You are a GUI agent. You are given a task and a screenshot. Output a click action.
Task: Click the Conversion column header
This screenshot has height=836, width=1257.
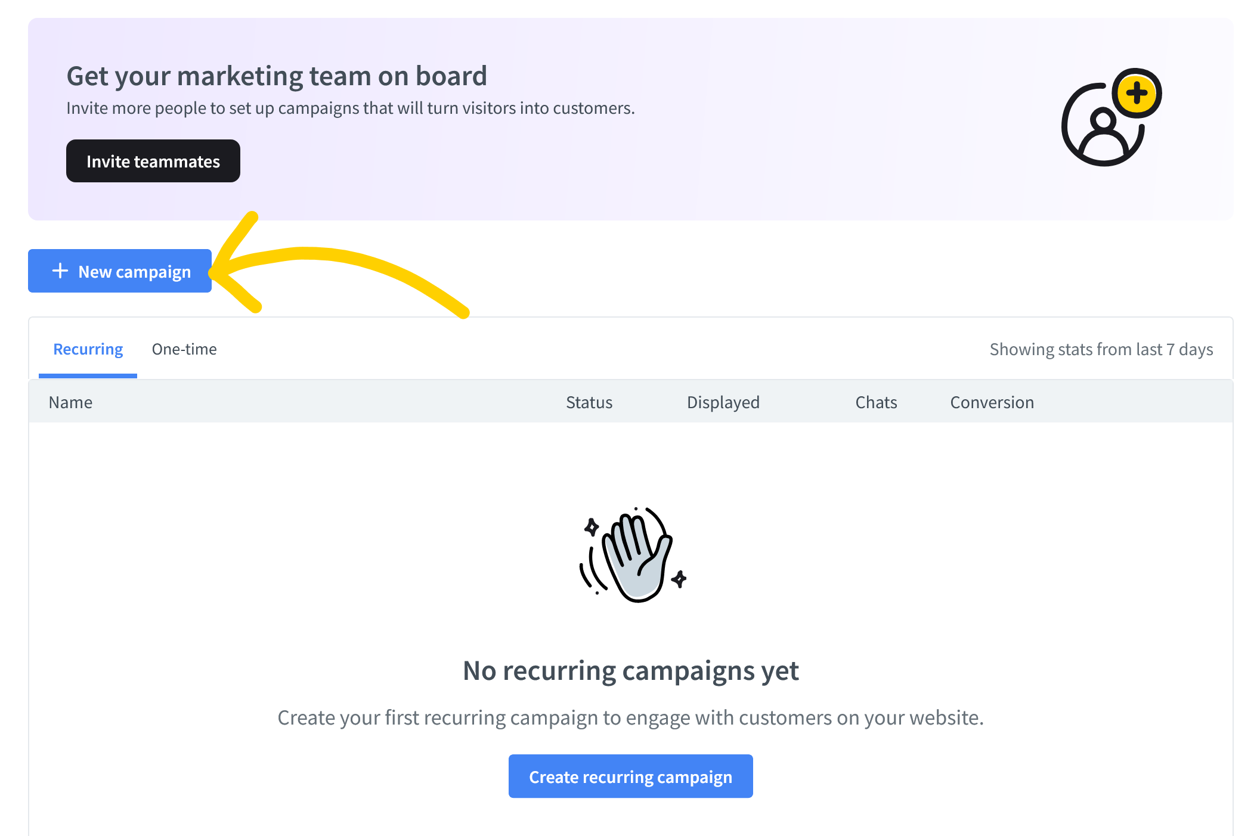(x=992, y=402)
